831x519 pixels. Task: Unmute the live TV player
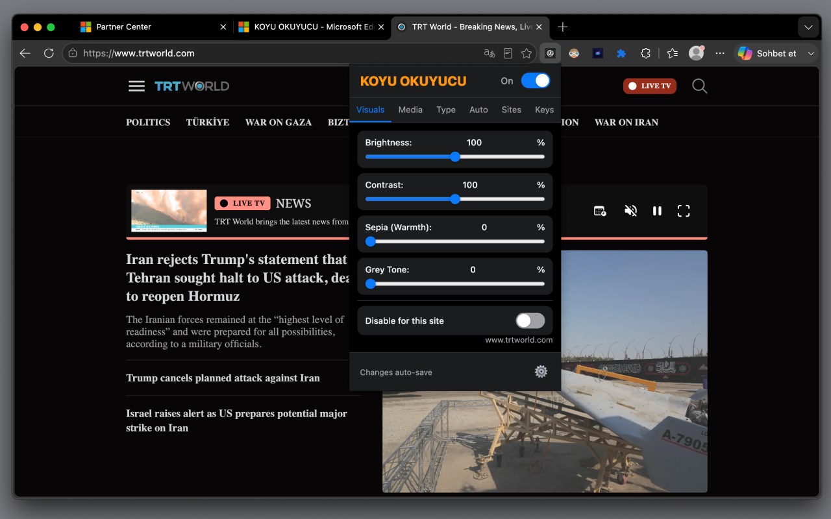pyautogui.click(x=630, y=211)
